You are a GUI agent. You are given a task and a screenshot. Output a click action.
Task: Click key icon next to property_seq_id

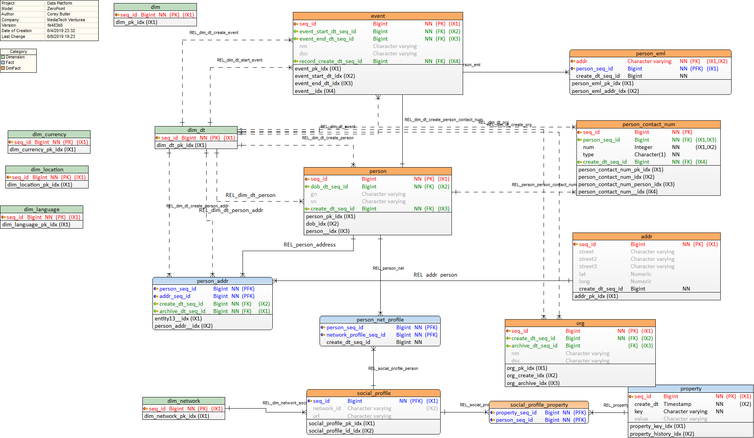pos(492,412)
